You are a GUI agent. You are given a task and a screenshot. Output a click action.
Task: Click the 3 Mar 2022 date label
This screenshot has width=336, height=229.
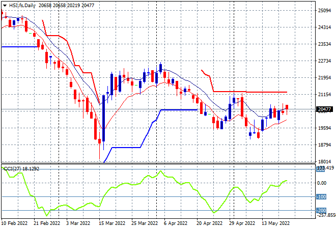[78, 223]
